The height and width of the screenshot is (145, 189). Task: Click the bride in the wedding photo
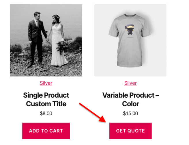58,40
